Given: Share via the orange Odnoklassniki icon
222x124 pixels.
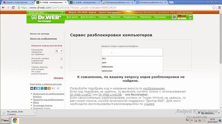Looking at the screenshot, I should [x=49, y=88].
